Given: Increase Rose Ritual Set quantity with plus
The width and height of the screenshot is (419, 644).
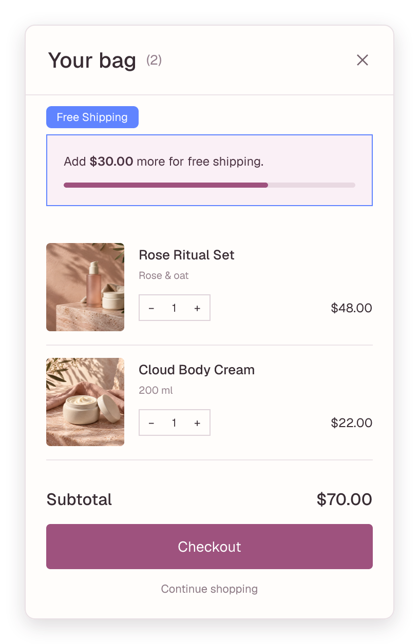Looking at the screenshot, I should click(197, 308).
